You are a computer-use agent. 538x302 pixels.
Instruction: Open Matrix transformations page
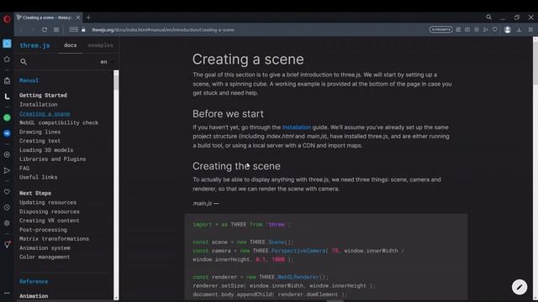point(54,238)
